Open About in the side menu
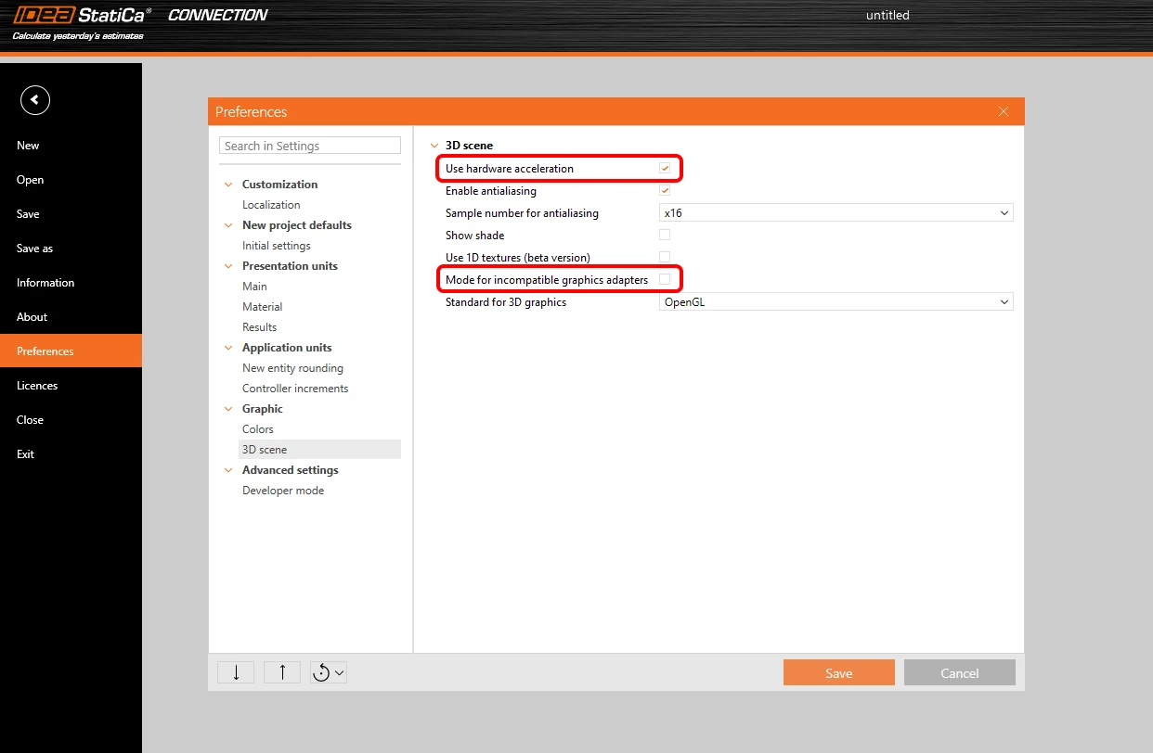The width and height of the screenshot is (1153, 753). pos(71,317)
